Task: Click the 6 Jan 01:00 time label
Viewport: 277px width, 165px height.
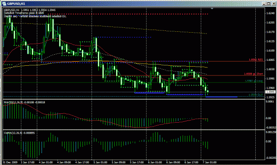Action: [x=155, y=162]
